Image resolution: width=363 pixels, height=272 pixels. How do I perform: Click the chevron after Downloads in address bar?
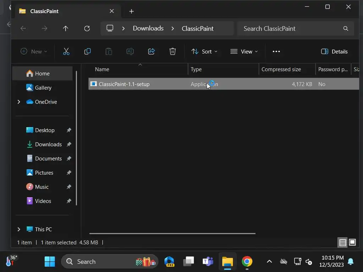173,28
